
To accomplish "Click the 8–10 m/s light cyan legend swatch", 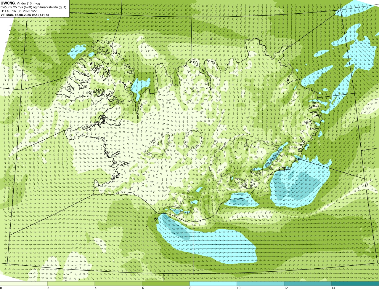I will click(x=213, y=284).
